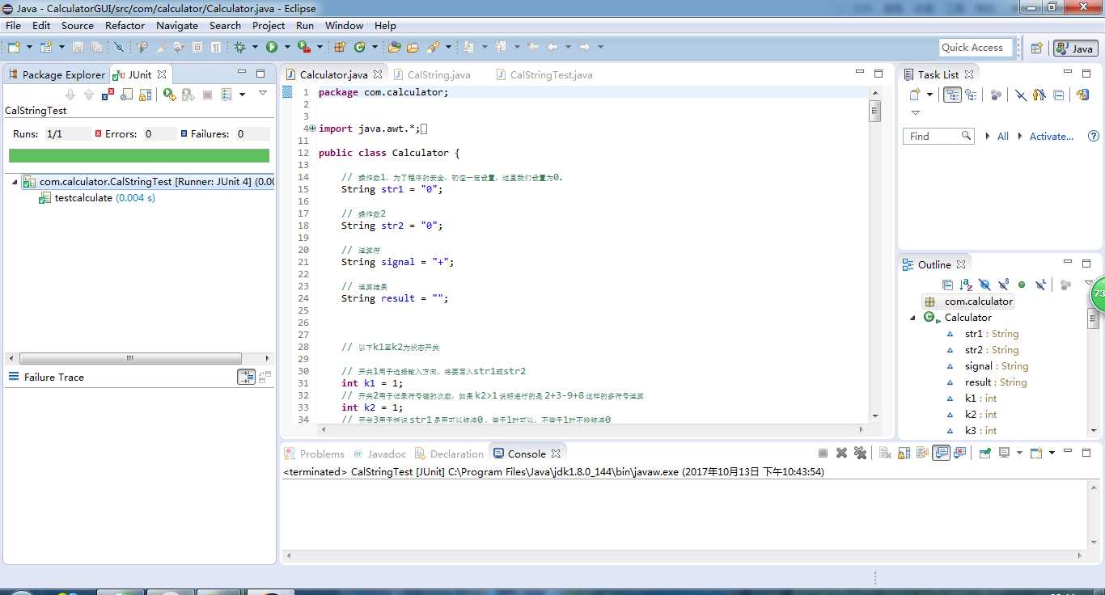
Task: Click the Display Selected Console monitor icon
Action: (x=1005, y=454)
